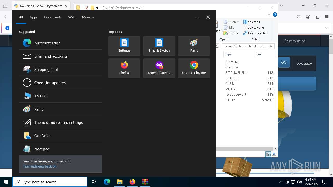Open Explorer Help question mark icon
Image resolution: width=333 pixels, height=187 pixels.
275,15
